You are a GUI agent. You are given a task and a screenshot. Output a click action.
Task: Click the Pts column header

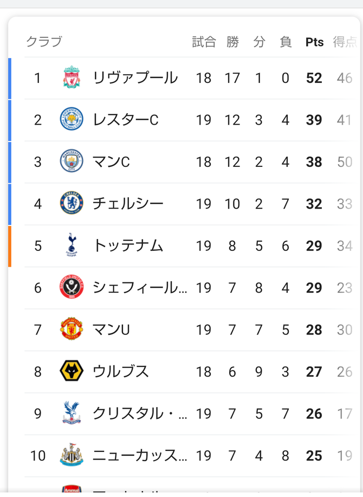[x=315, y=42]
